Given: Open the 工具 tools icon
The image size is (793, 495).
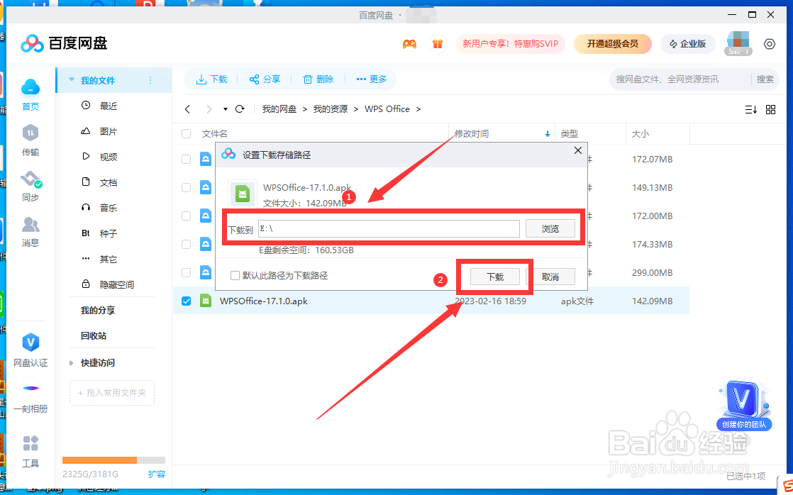Looking at the screenshot, I should click(x=30, y=443).
